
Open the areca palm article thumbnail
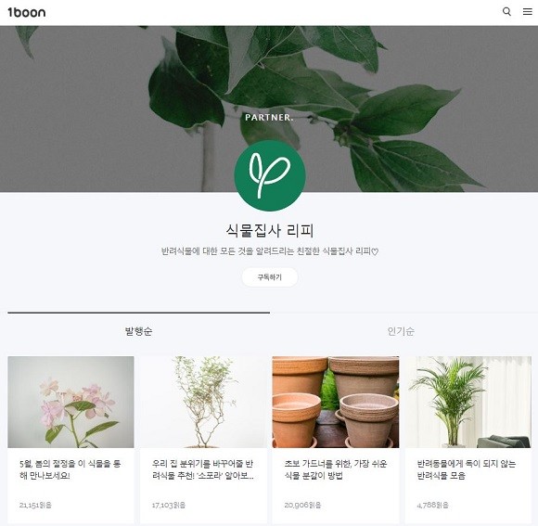coord(468,402)
